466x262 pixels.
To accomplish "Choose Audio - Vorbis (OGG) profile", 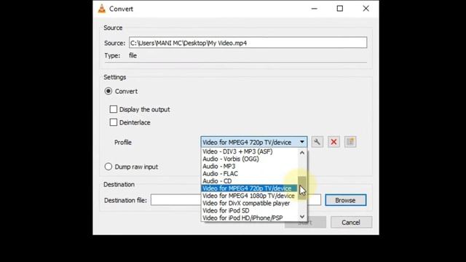I will pos(250,159).
